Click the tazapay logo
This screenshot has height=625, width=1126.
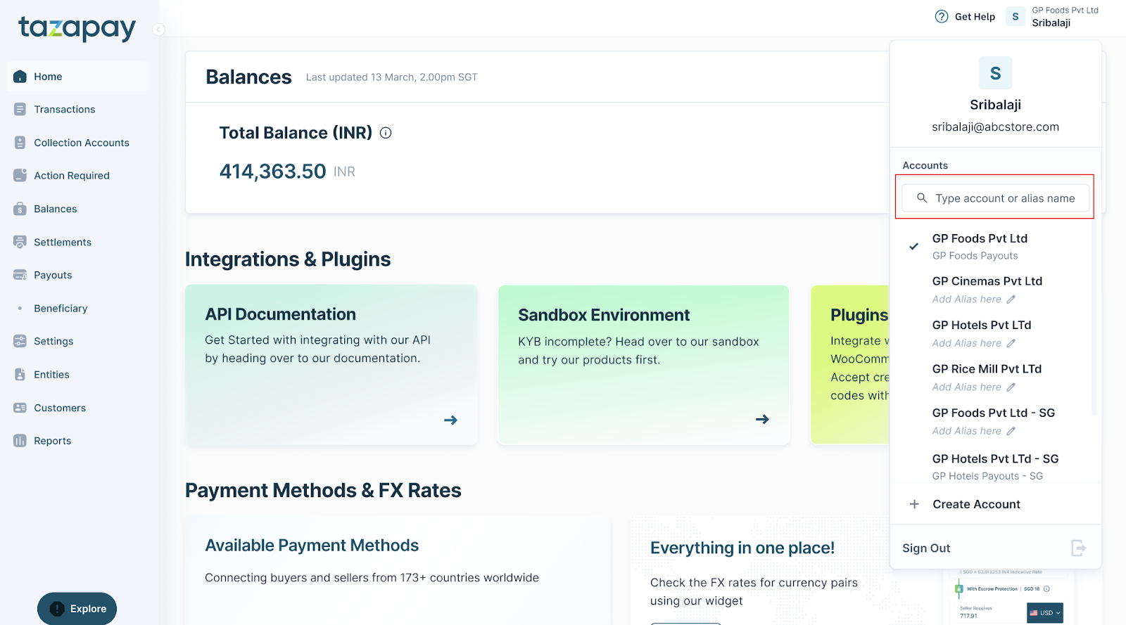[x=77, y=28]
